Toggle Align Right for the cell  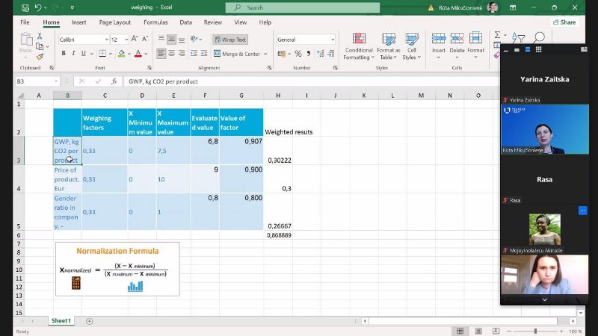[182, 53]
